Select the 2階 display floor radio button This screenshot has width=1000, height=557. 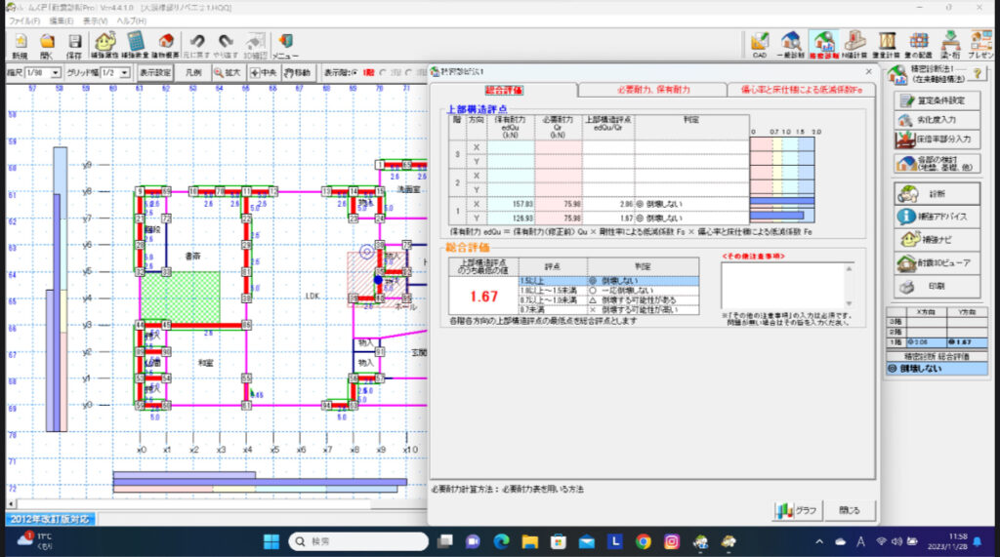(382, 73)
